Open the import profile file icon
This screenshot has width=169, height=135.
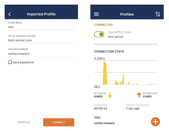pyautogui.click(x=158, y=14)
